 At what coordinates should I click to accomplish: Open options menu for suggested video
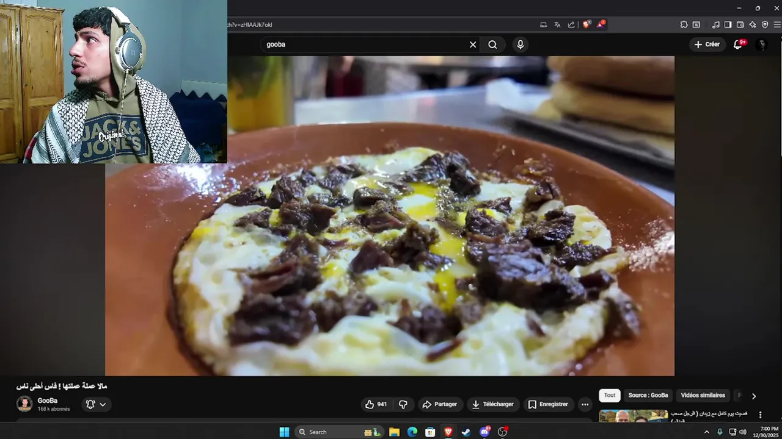point(761,415)
